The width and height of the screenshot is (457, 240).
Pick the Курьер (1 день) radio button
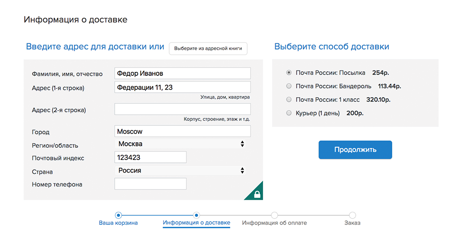(289, 113)
